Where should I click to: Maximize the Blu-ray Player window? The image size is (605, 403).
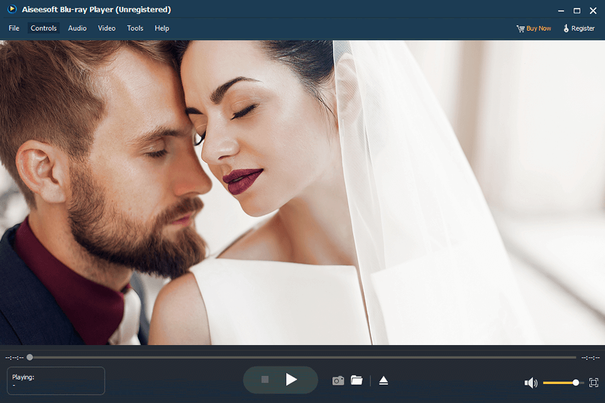[577, 11]
